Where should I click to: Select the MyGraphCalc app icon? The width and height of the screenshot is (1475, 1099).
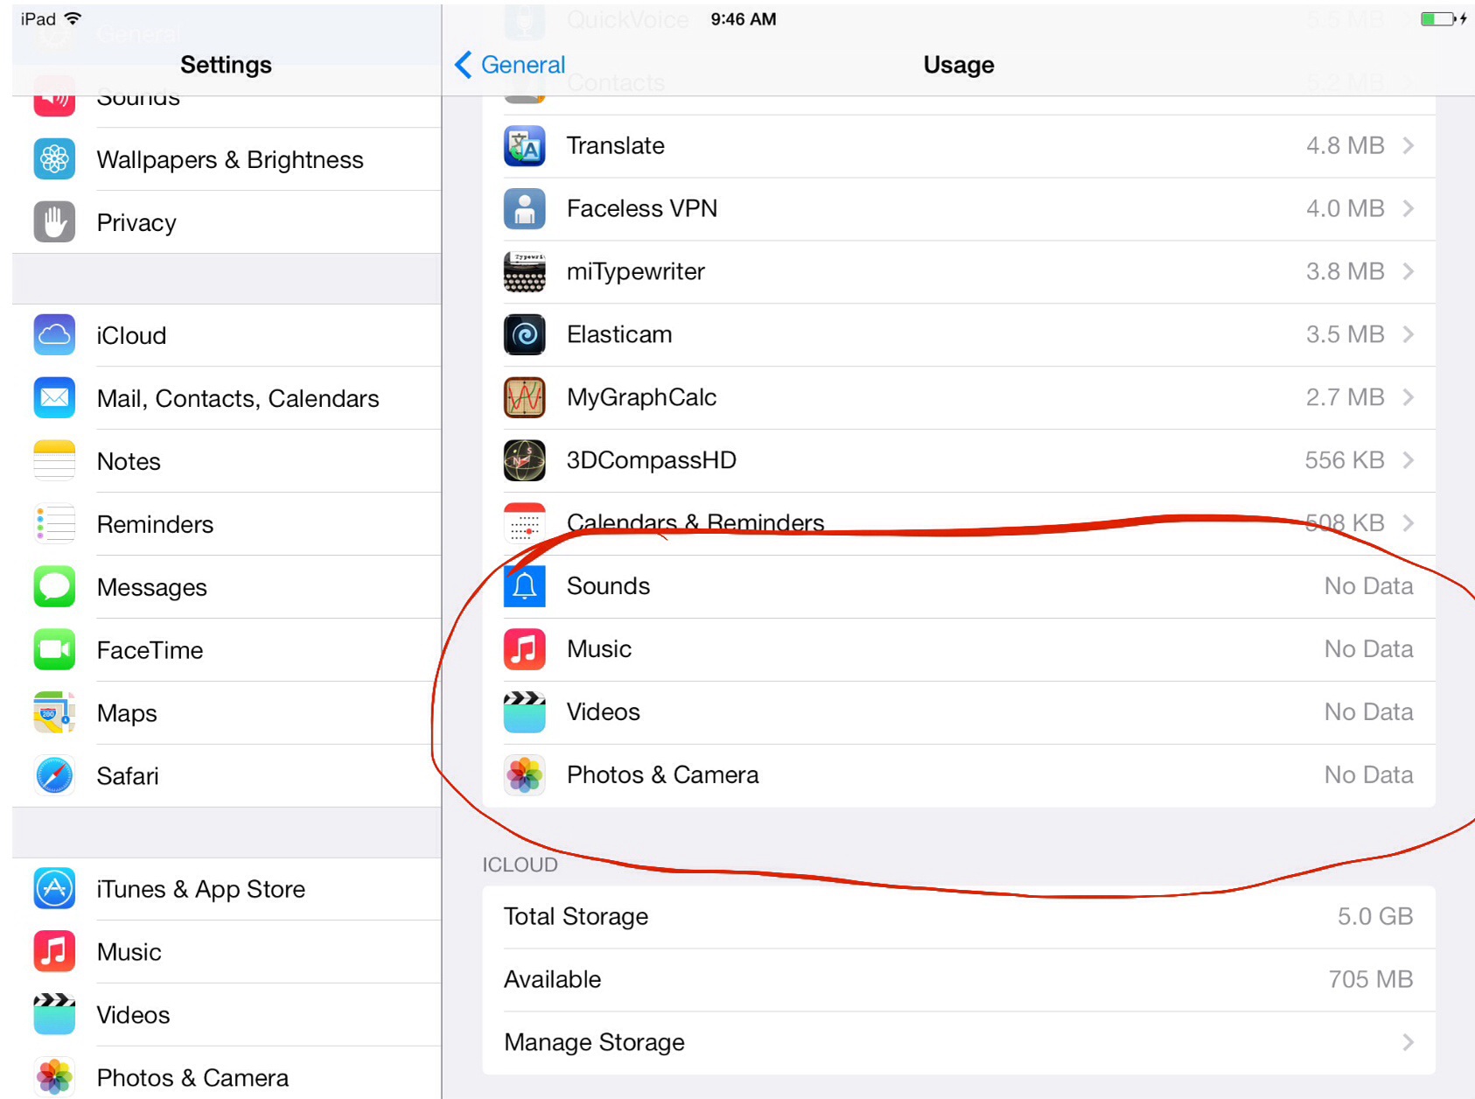tap(525, 397)
